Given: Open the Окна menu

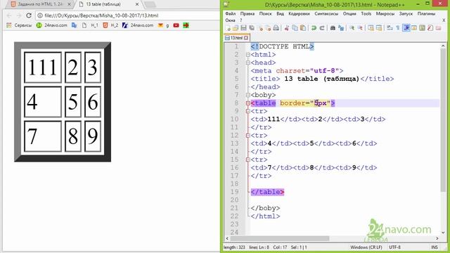Looking at the screenshot, I should [230, 20].
